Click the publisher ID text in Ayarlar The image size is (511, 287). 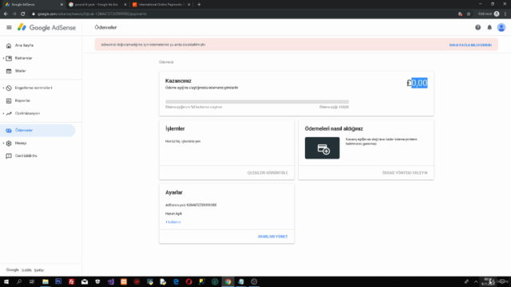(191, 205)
